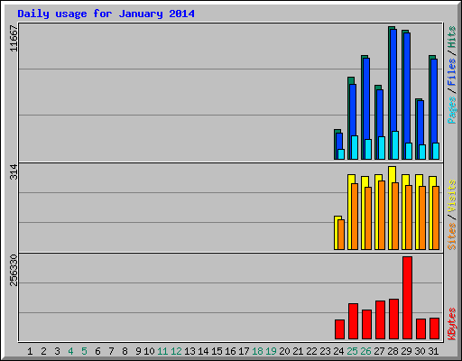Click day 30 on the x-axis

[420, 351]
